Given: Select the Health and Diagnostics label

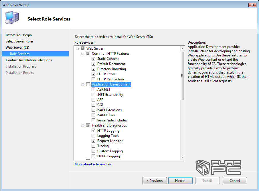Looking at the screenshot, I should point(109,125).
